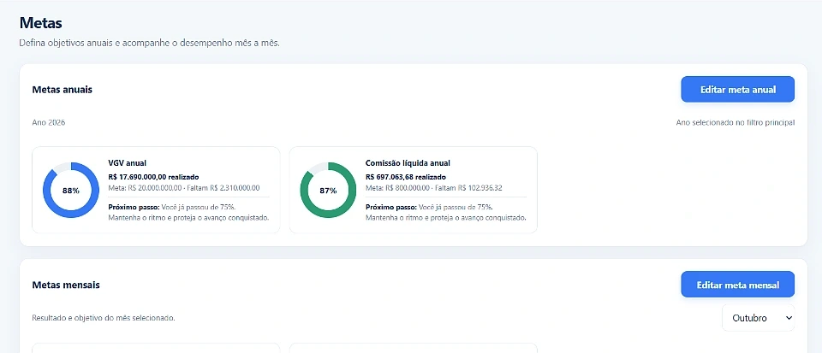The image size is (822, 353).
Task: Click the 'Meta: R$ 20.000.000,00' line
Action: coord(184,188)
